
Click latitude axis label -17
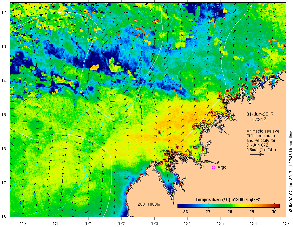tap(4, 183)
